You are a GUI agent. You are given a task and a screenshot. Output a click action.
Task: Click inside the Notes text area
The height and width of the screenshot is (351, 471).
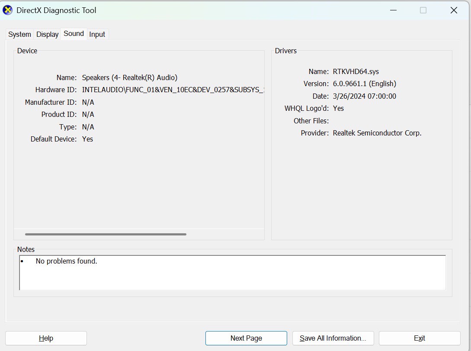(x=232, y=273)
